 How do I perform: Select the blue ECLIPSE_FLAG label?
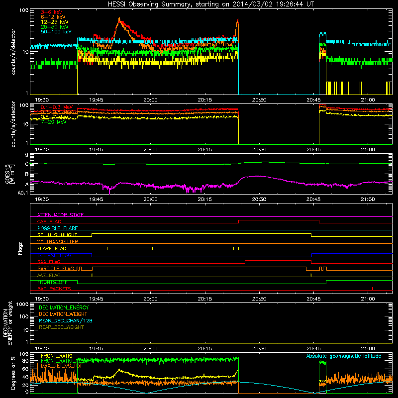pos(54,255)
